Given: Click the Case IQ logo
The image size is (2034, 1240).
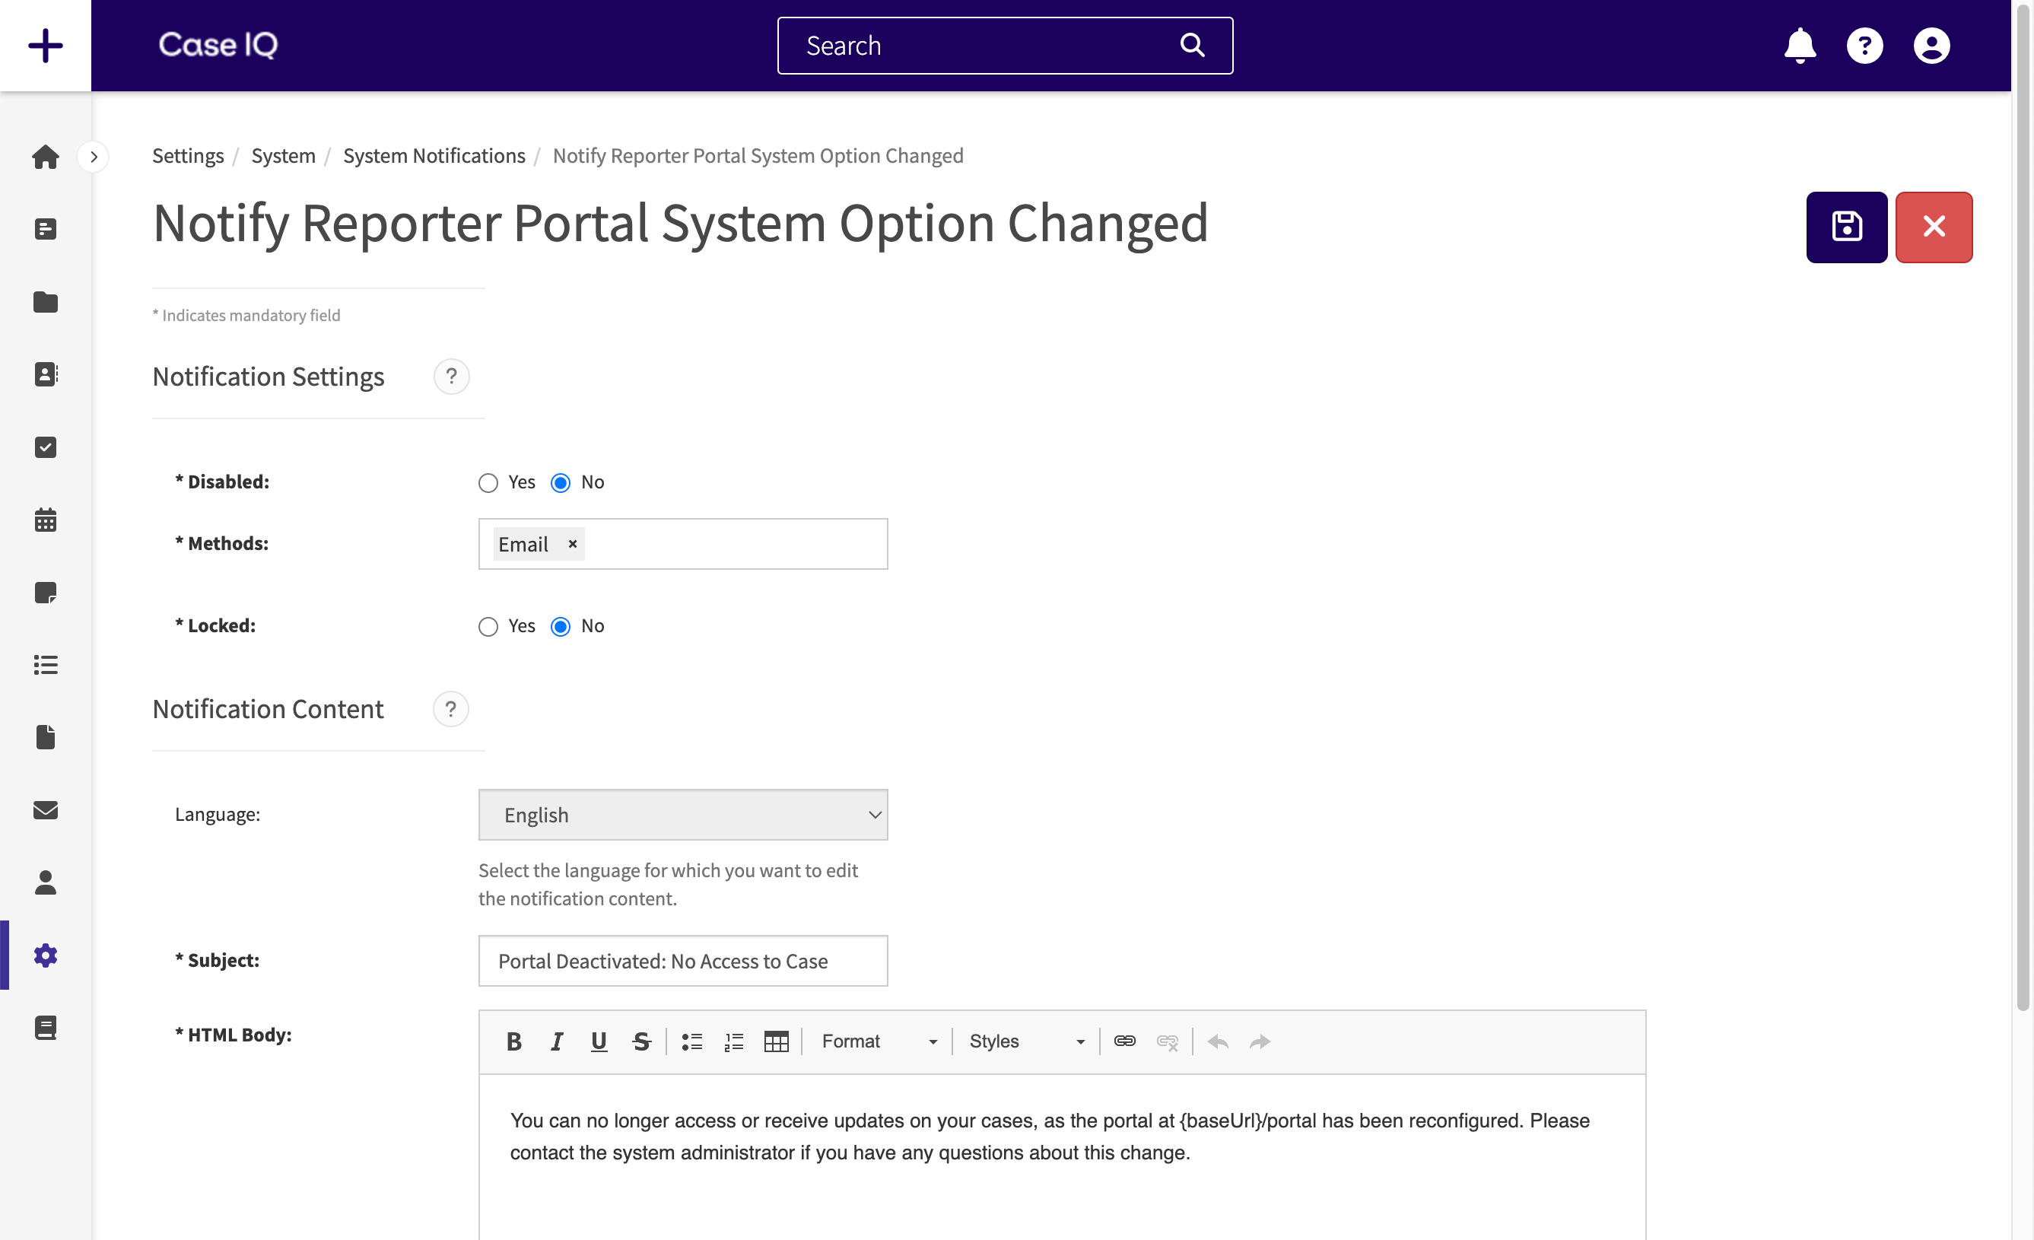Looking at the screenshot, I should click(x=218, y=46).
